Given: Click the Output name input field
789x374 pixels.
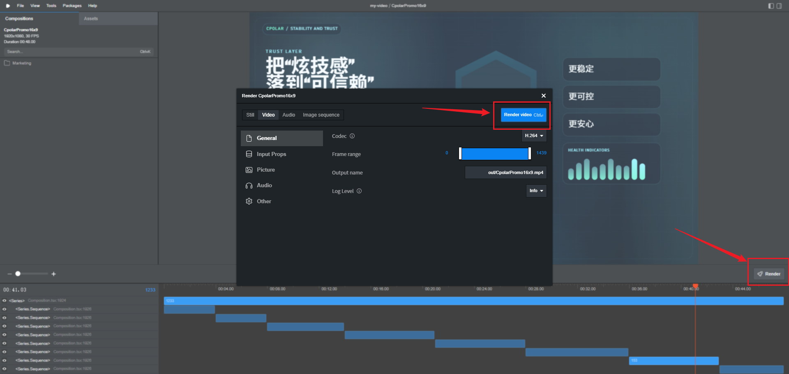Looking at the screenshot, I should pos(505,172).
